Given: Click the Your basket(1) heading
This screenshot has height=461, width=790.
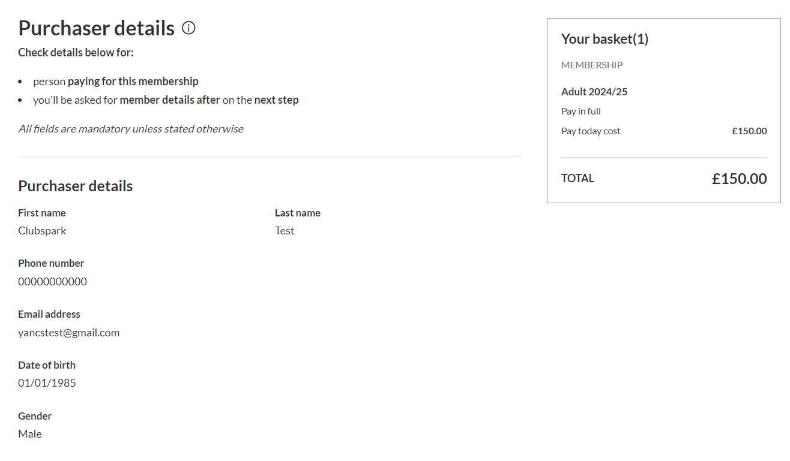Looking at the screenshot, I should click(x=605, y=39).
